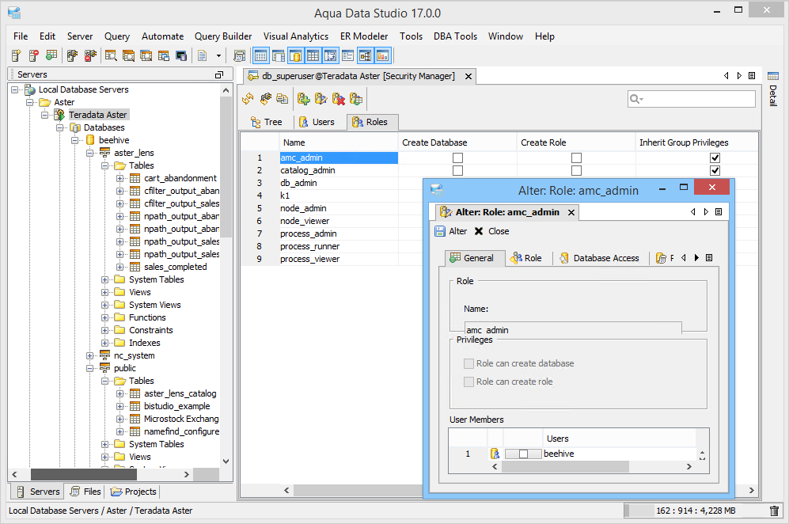
Task: Click the dark database console icon in toolbar
Action: (181, 55)
